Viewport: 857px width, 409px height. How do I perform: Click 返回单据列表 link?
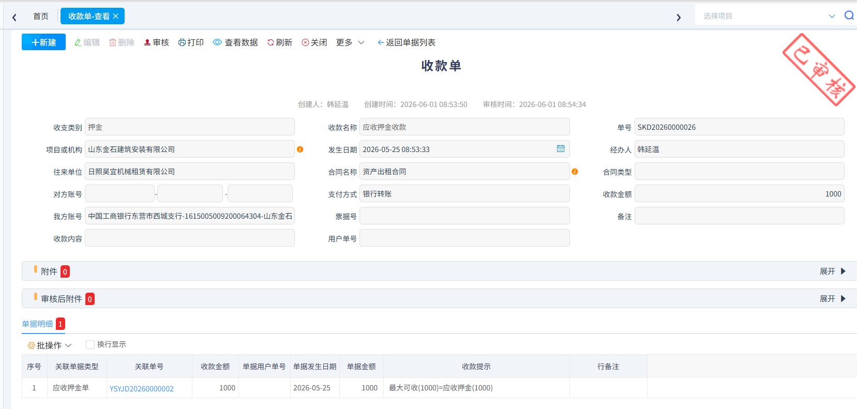[407, 42]
